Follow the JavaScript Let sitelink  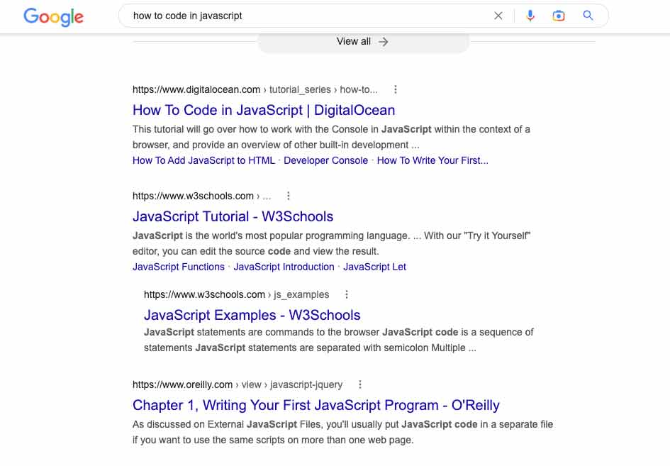coord(375,267)
